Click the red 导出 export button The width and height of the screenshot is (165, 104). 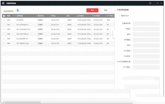92,10
